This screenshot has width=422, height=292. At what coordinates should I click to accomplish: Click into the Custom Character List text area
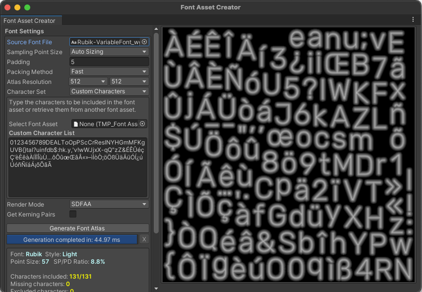[78, 167]
